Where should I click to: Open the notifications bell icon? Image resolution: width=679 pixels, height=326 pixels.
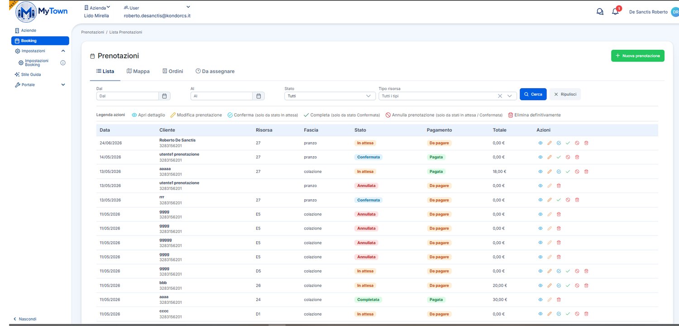pos(615,12)
